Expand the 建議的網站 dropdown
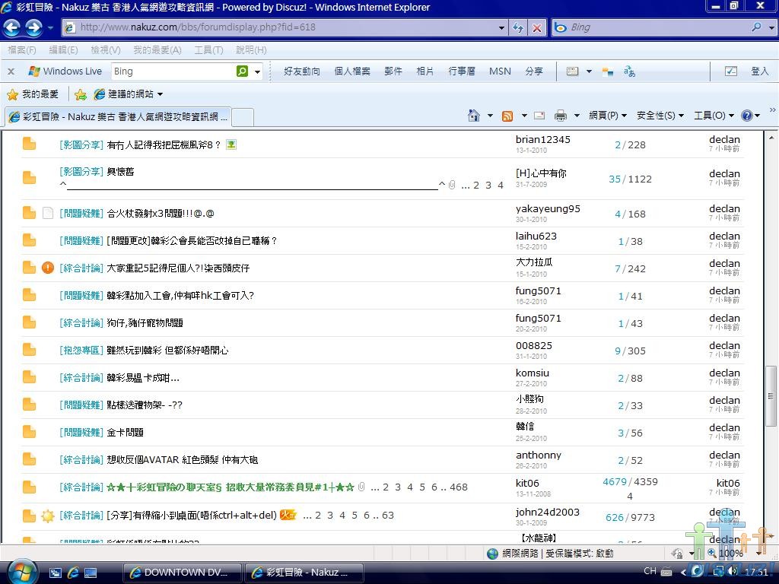The width and height of the screenshot is (779, 584). pyautogui.click(x=160, y=94)
